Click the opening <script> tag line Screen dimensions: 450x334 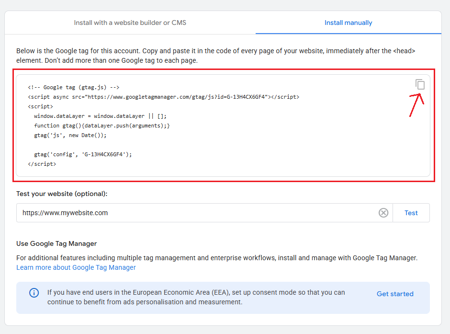tap(41, 106)
